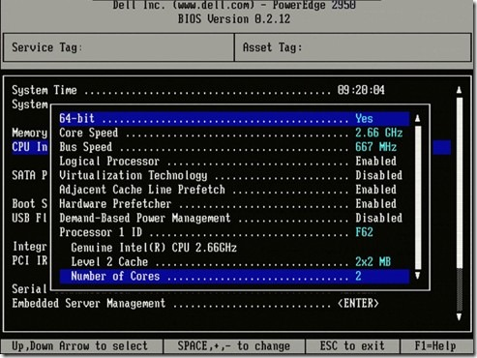This screenshot has width=477, height=358.
Task: Click the 2.66 GHz core speed value
Action: [379, 133]
